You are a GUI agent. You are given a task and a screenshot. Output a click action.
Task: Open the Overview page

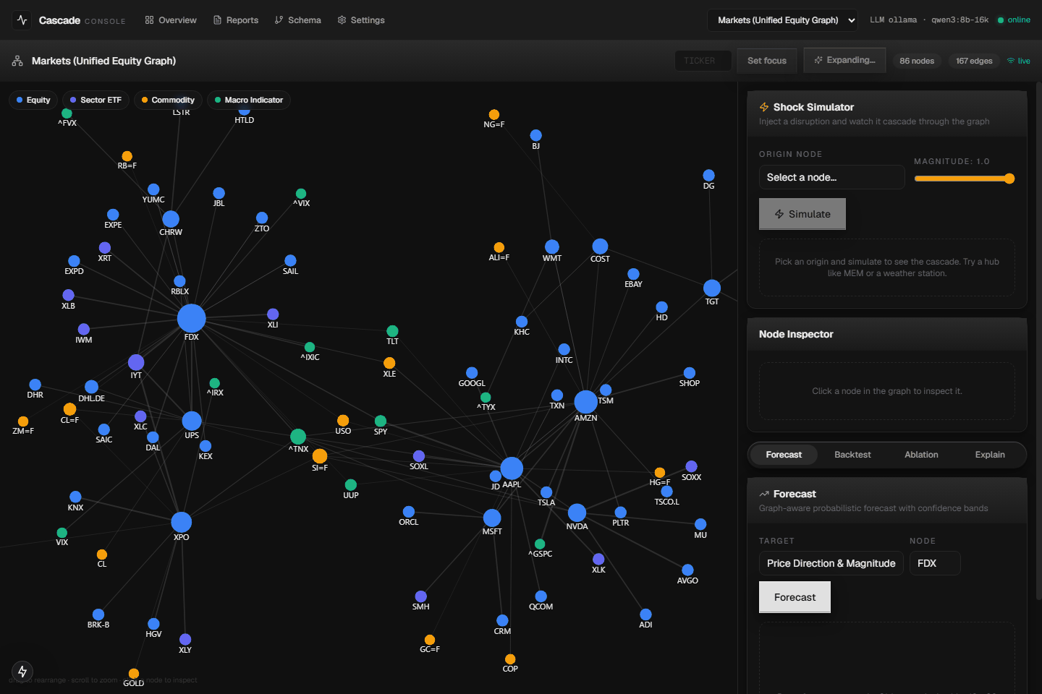[171, 20]
